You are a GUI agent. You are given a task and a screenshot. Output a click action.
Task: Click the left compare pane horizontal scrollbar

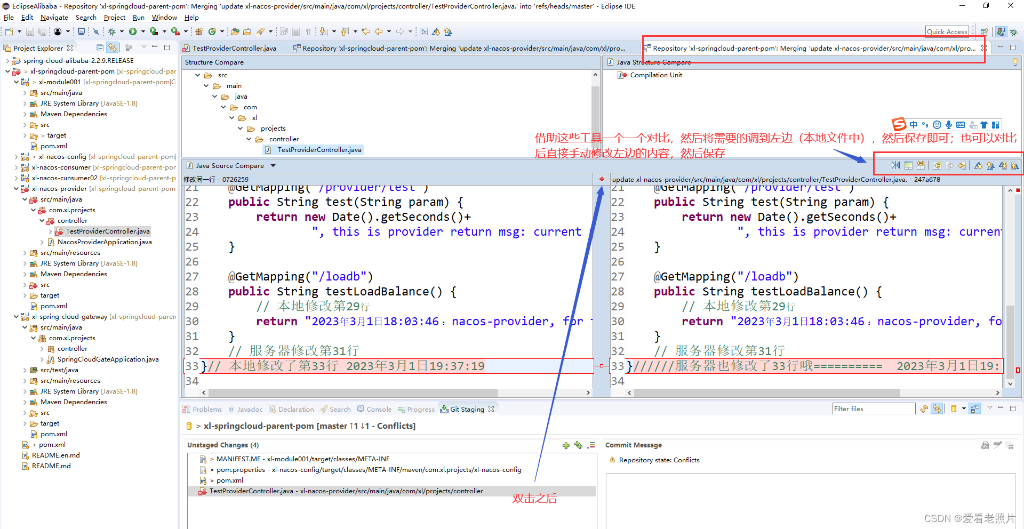[352, 392]
